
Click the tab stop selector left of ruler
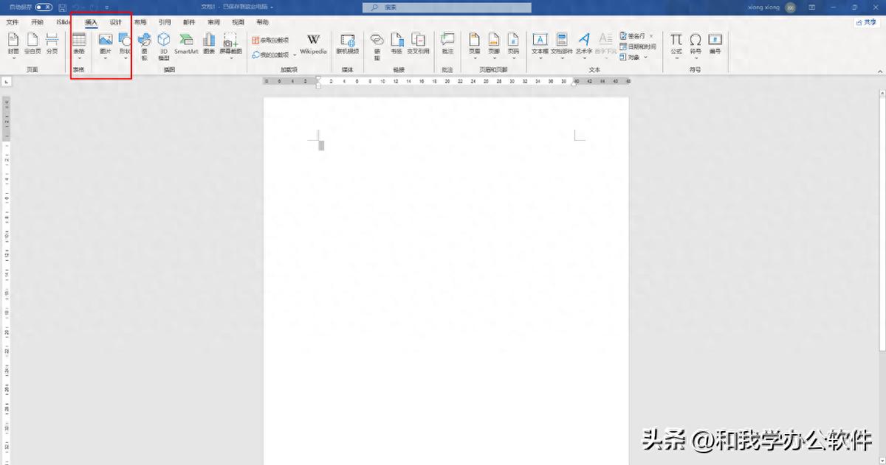pyautogui.click(x=6, y=81)
